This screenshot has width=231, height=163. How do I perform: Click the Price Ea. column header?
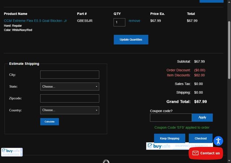pos(157,14)
